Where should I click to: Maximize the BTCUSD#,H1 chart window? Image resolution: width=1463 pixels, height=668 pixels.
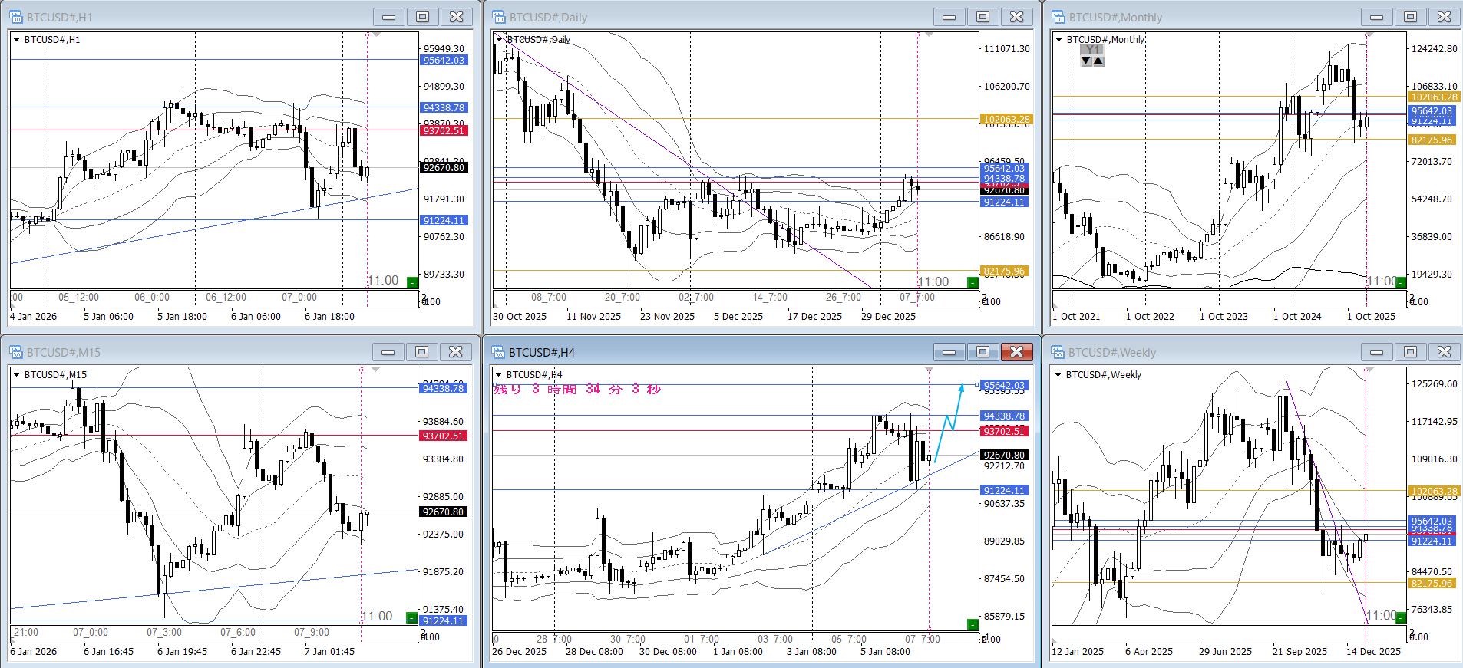click(422, 17)
